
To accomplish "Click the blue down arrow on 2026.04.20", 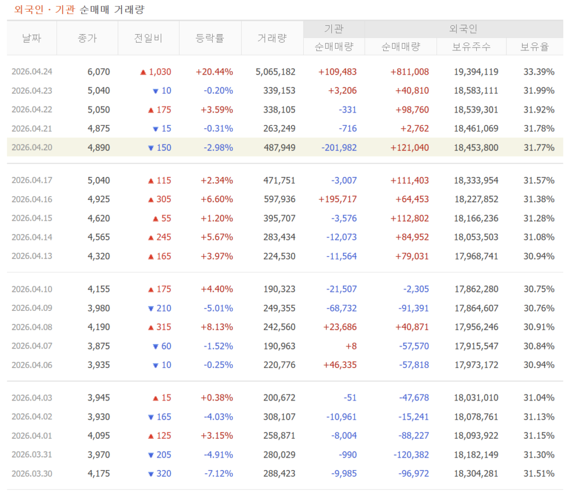I will coord(151,148).
